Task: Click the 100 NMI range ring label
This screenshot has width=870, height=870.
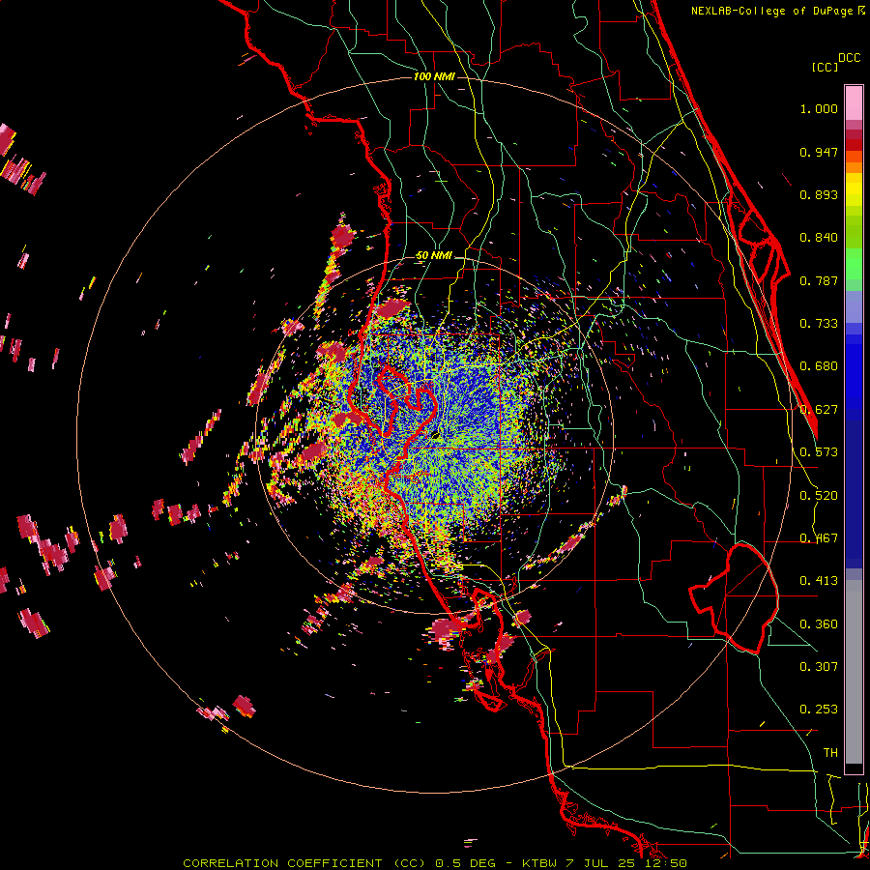Action: 434,76
